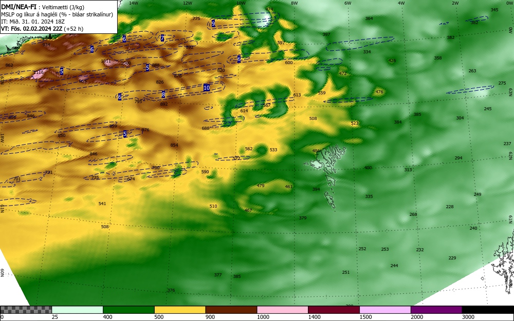Pick the maroon 1400–1500 legend swatch
This screenshot has height=321, width=514.
pyautogui.click(x=334, y=310)
